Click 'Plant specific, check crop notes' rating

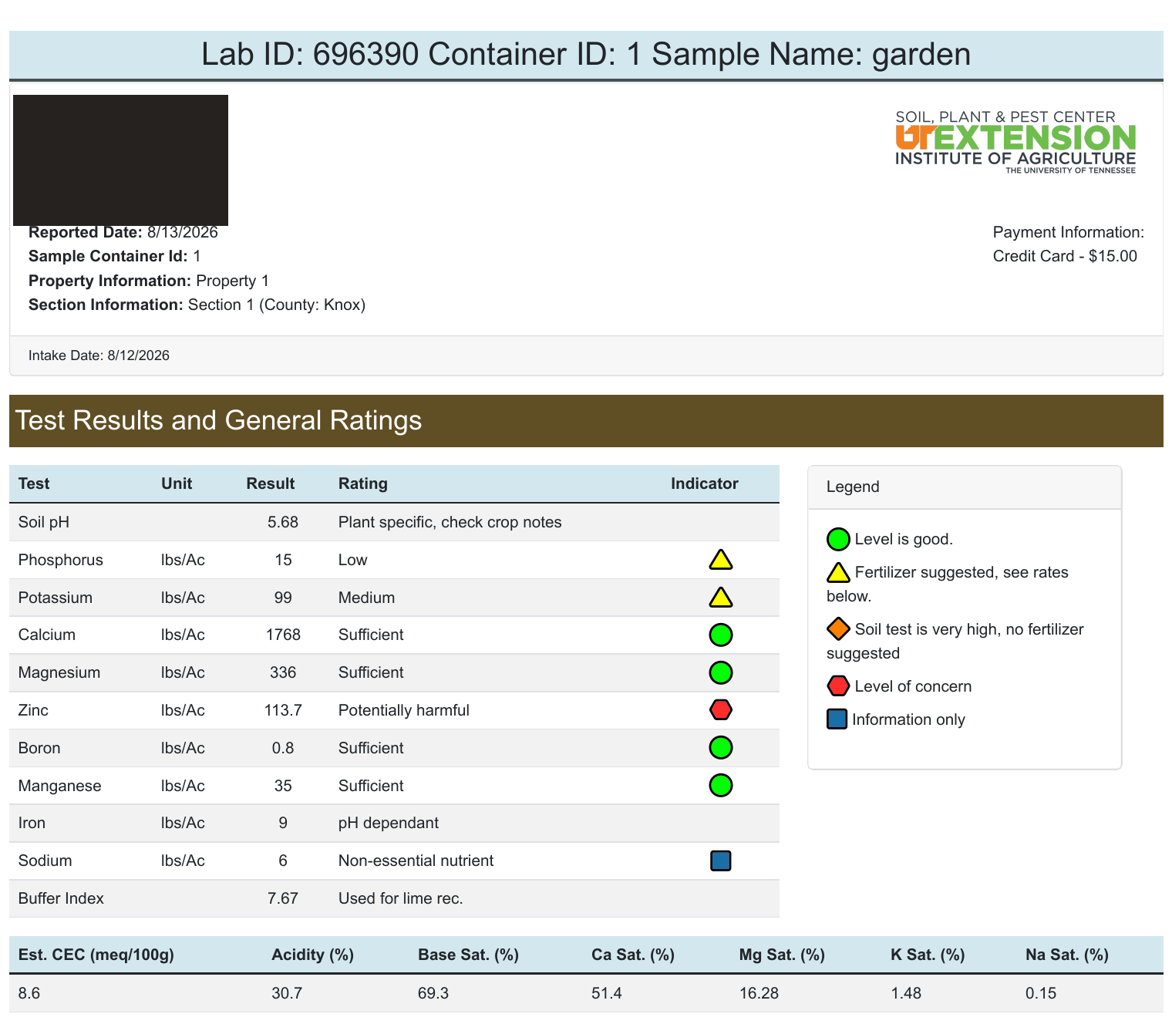(x=450, y=522)
